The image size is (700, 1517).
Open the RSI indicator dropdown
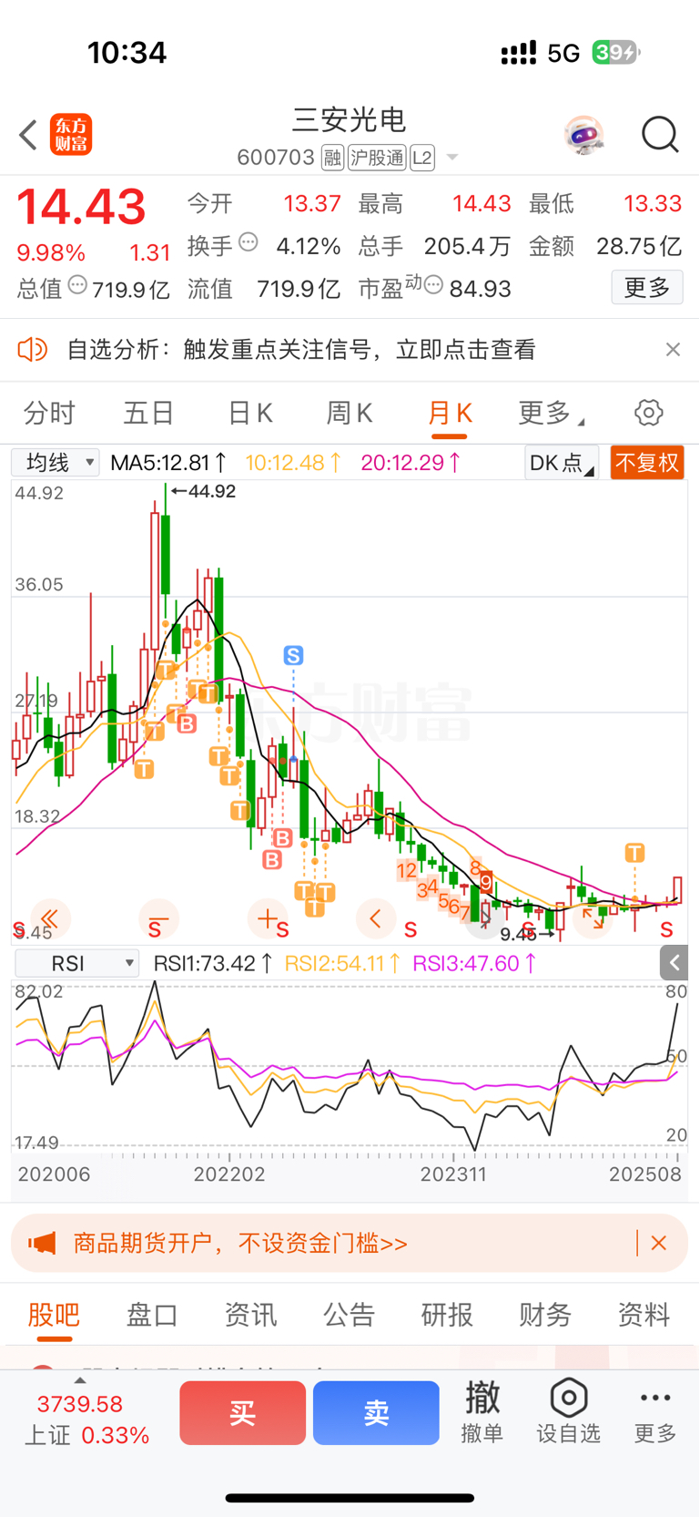pyautogui.click(x=76, y=963)
